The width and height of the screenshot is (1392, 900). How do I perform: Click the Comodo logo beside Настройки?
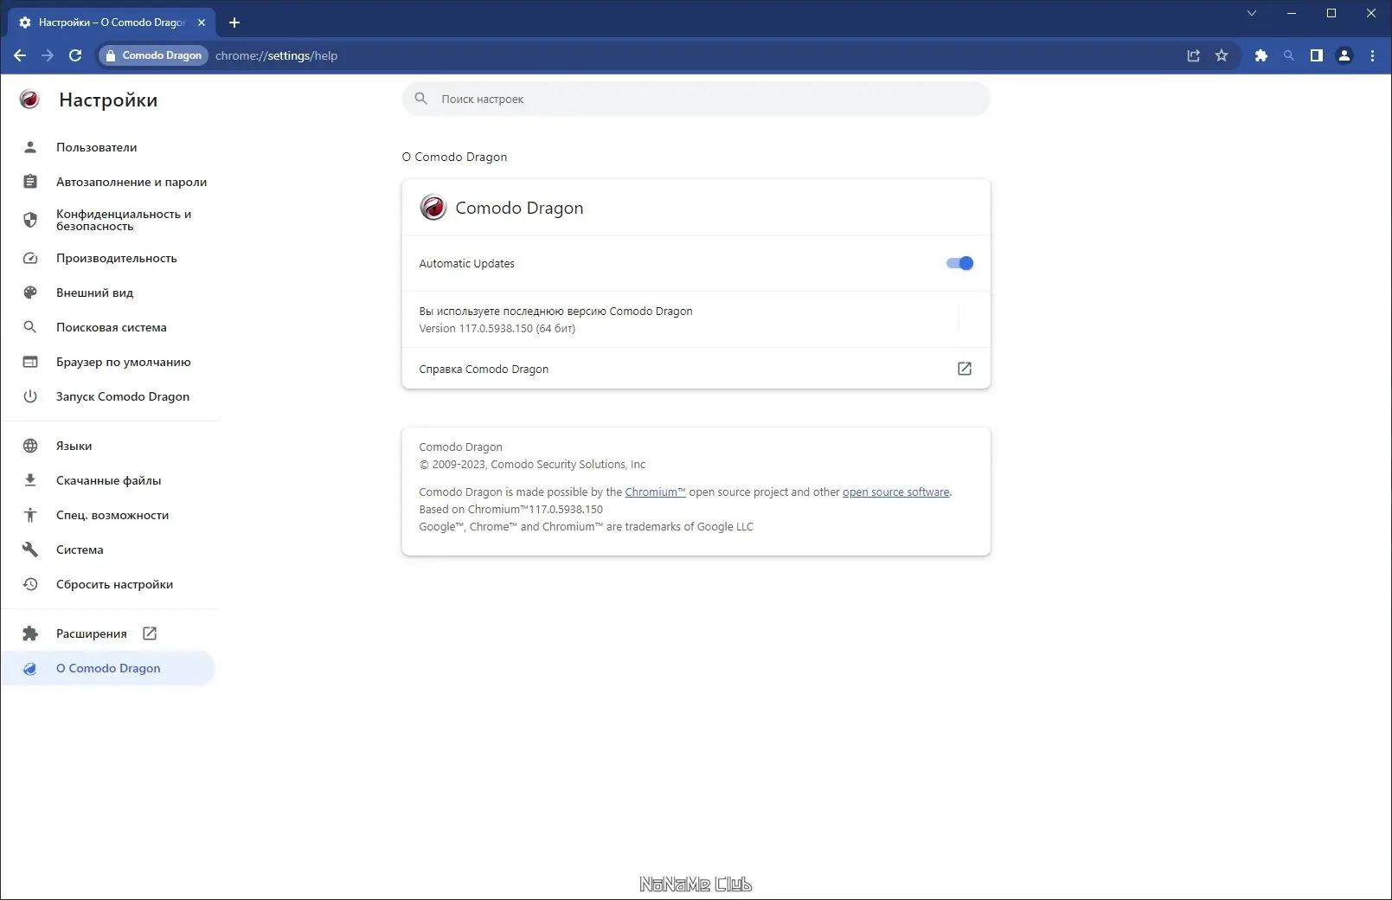[x=29, y=100]
